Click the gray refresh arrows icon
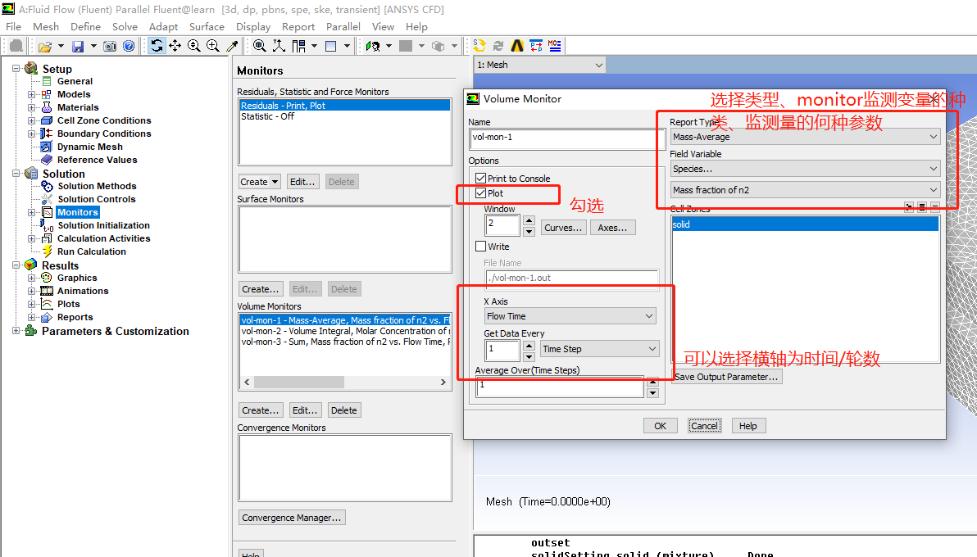The height and width of the screenshot is (557, 977). point(498,46)
